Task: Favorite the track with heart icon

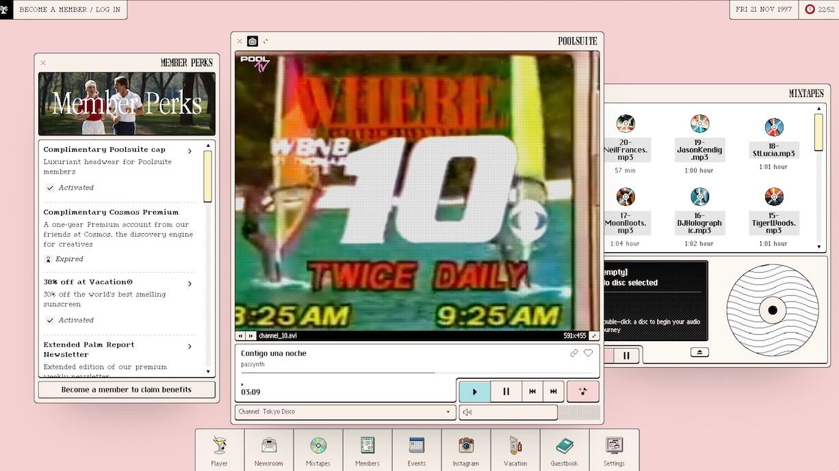Action: click(x=588, y=353)
